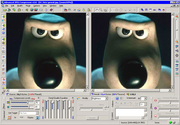Open the Modify menu
This screenshot has width=180, height=125.
click(20, 6)
